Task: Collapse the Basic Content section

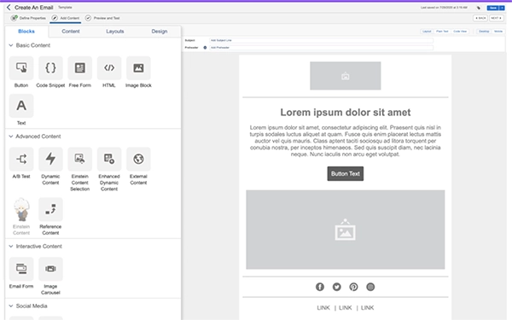Action: (11, 45)
